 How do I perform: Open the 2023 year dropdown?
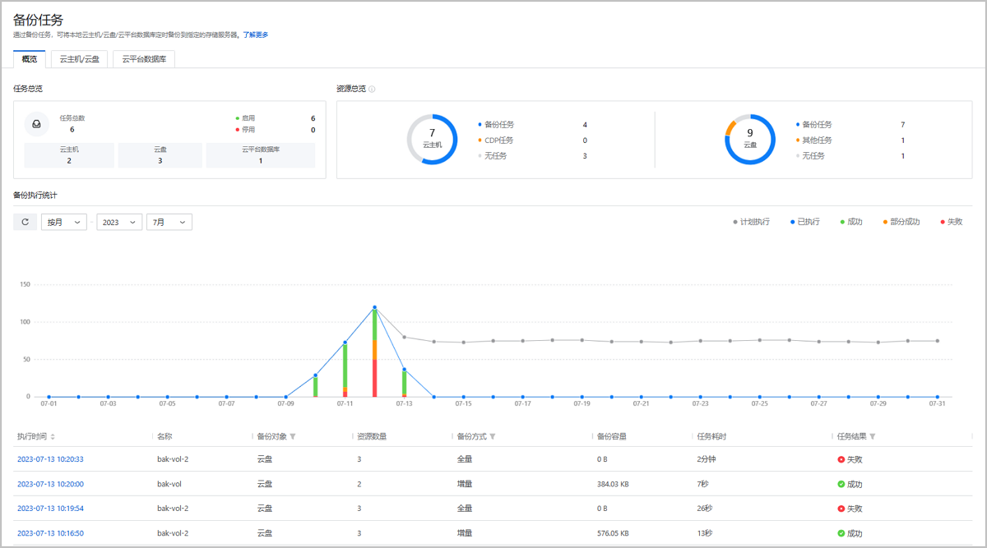[x=118, y=221]
